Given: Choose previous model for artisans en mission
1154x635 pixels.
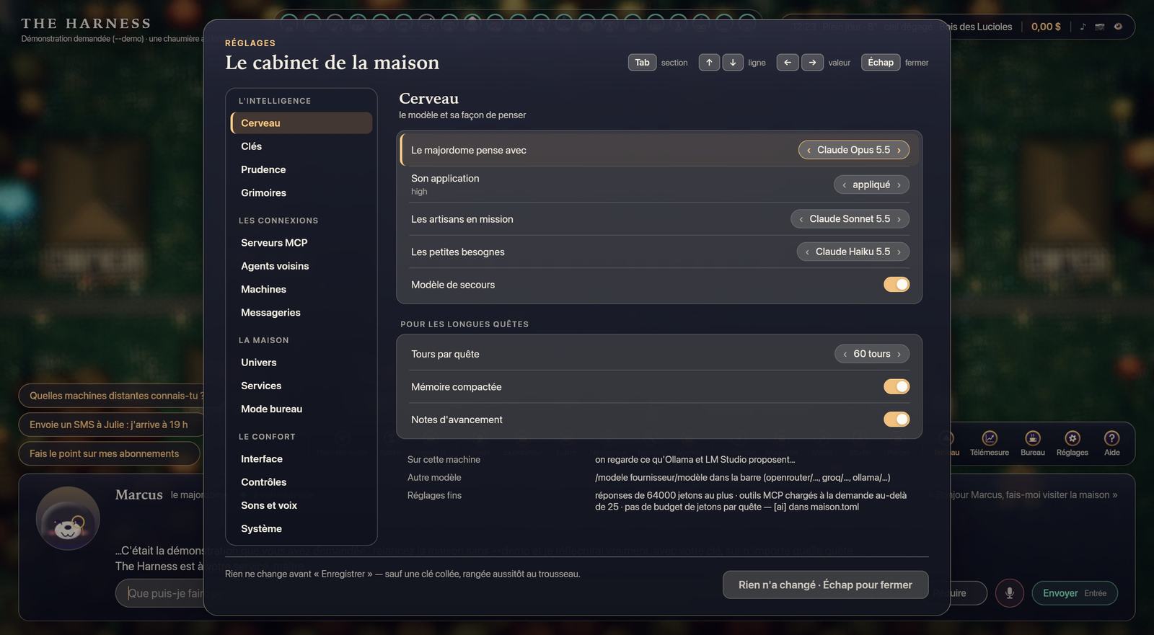Looking at the screenshot, I should 801,219.
